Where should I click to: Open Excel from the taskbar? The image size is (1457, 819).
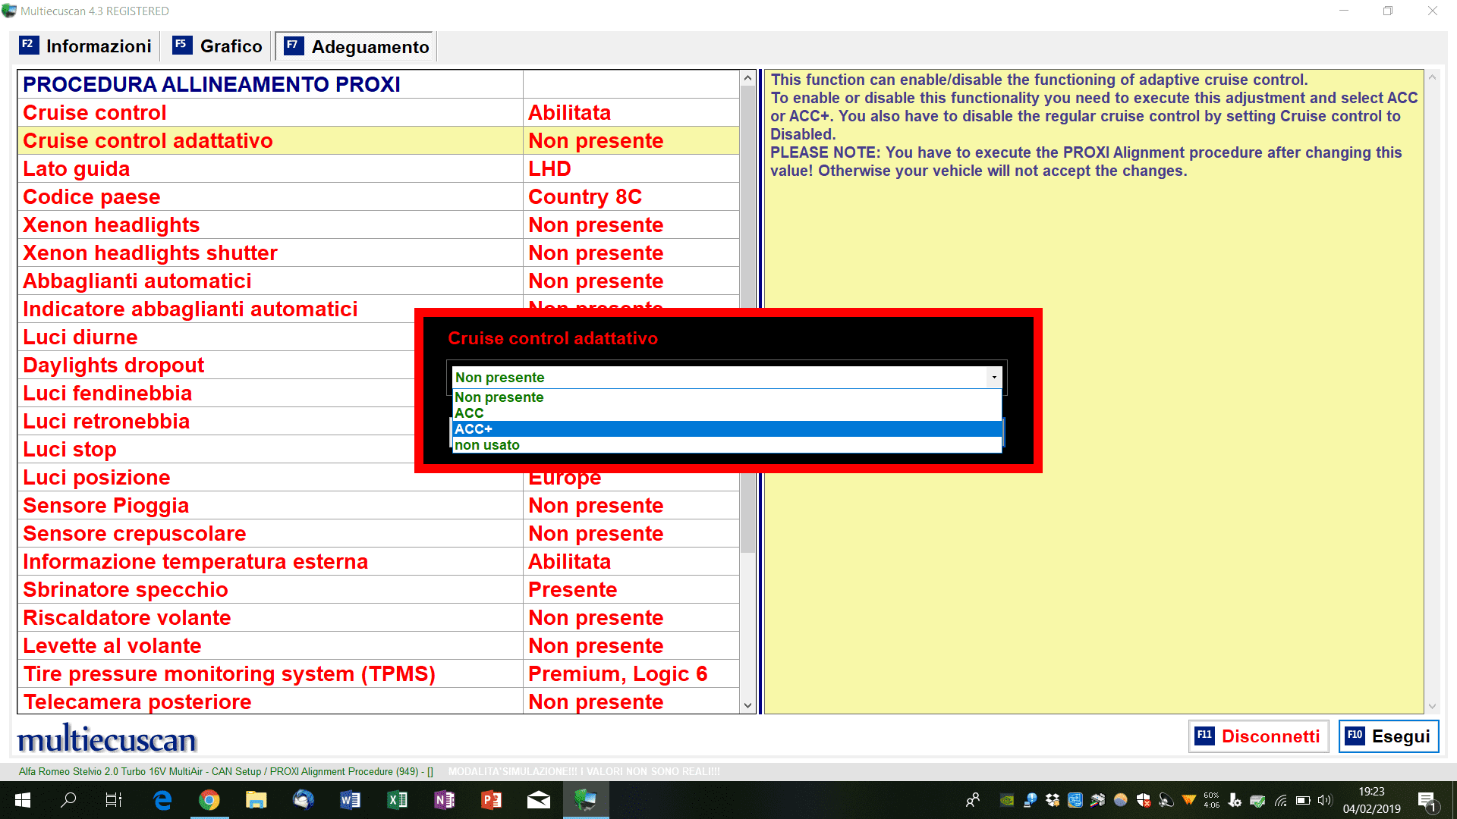(x=398, y=800)
